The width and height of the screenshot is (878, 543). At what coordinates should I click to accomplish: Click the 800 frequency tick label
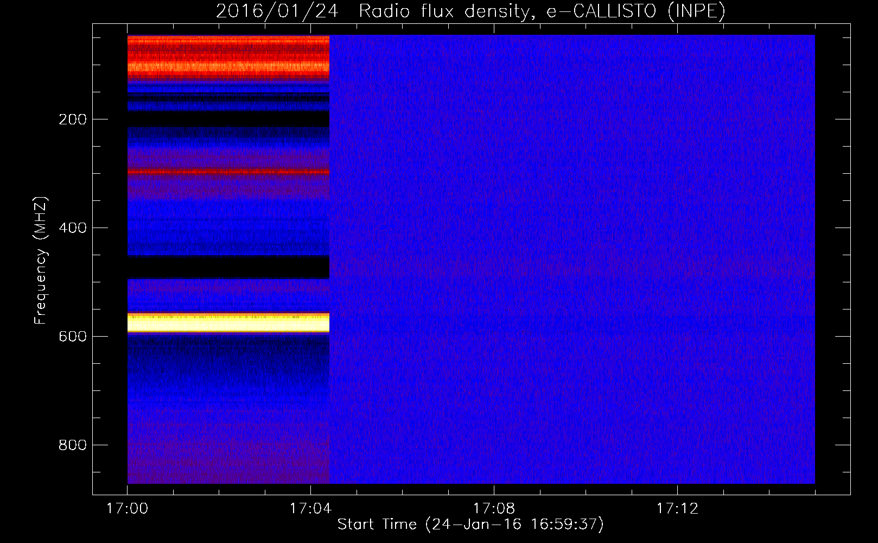point(73,445)
